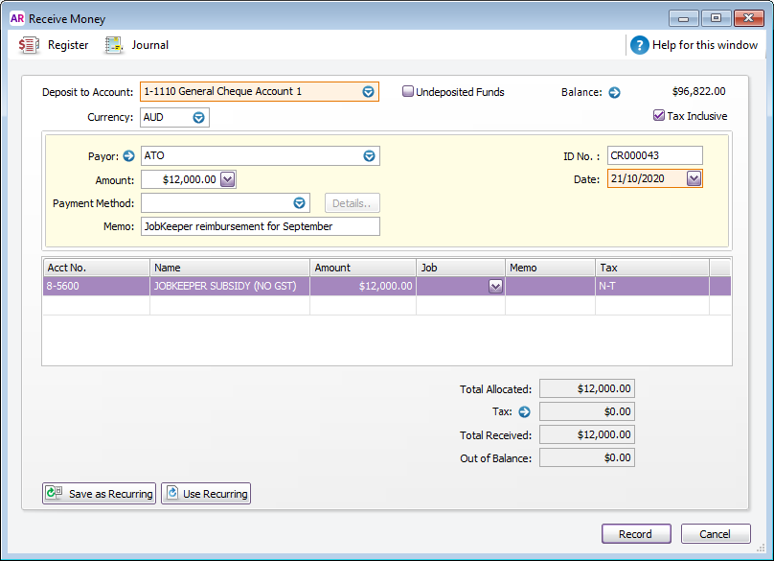Expand the Payment Method dropdown
Screen dimensions: 774x561
point(299,203)
